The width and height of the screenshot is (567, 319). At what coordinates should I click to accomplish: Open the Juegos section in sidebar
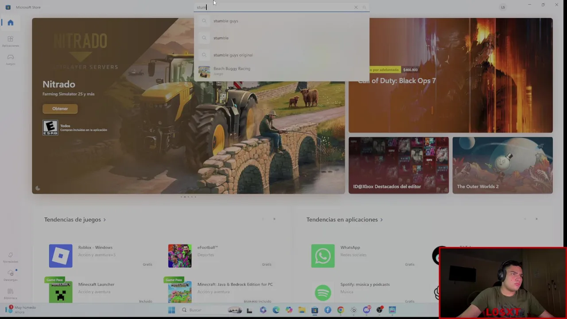pos(10,59)
